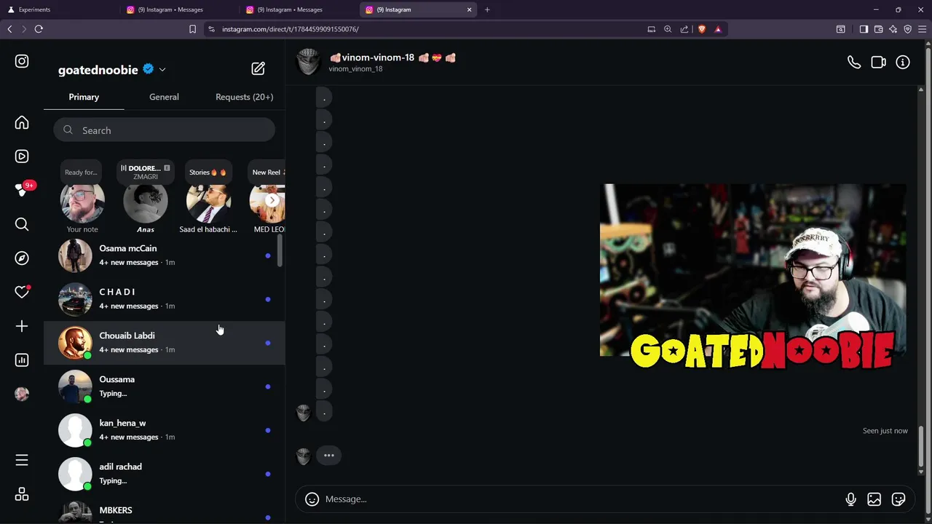This screenshot has width=932, height=524.
Task: Open chat with Osama mcCain
Action: click(165, 255)
